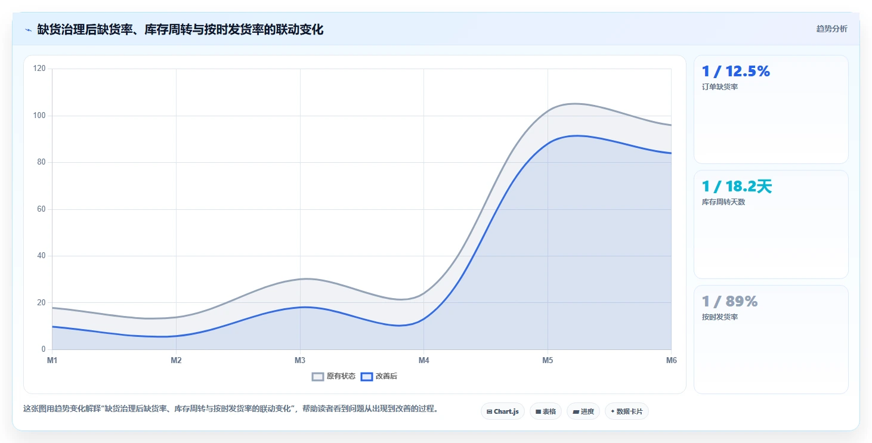Click the 表格 tag button
872x443 pixels.
click(x=545, y=411)
